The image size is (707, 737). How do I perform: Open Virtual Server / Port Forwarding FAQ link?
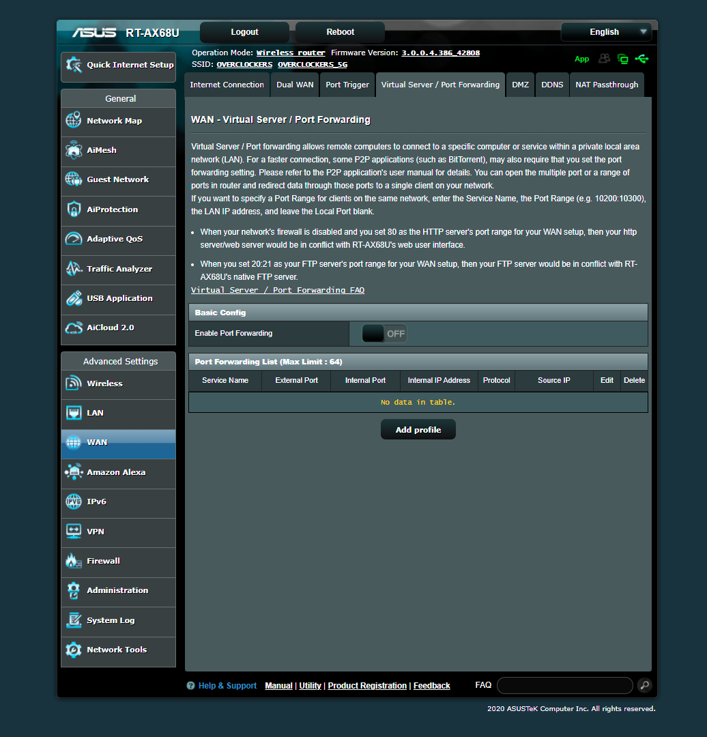click(278, 290)
